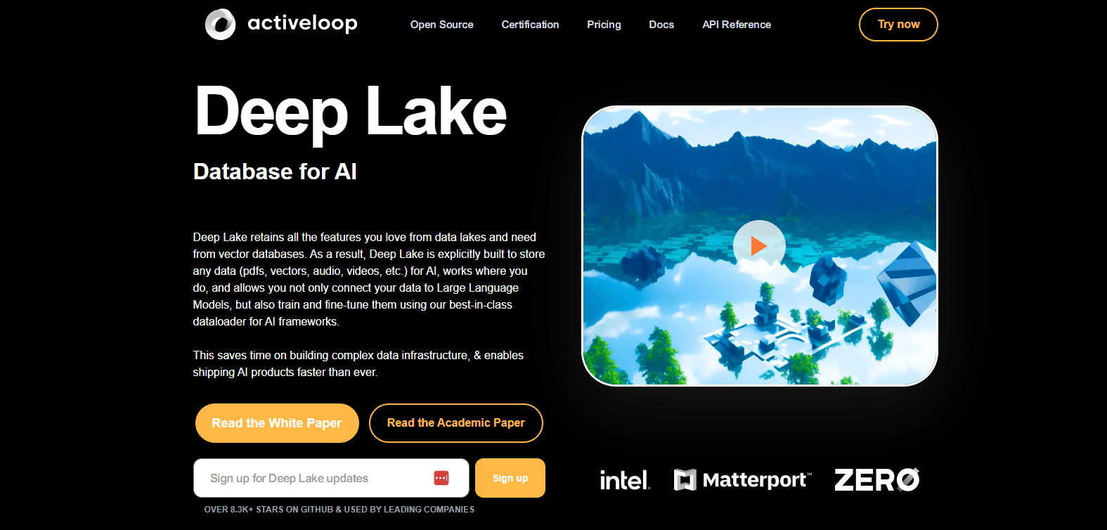This screenshot has height=530, width=1107.
Task: Click the Database for AI subheading
Action: [275, 172]
